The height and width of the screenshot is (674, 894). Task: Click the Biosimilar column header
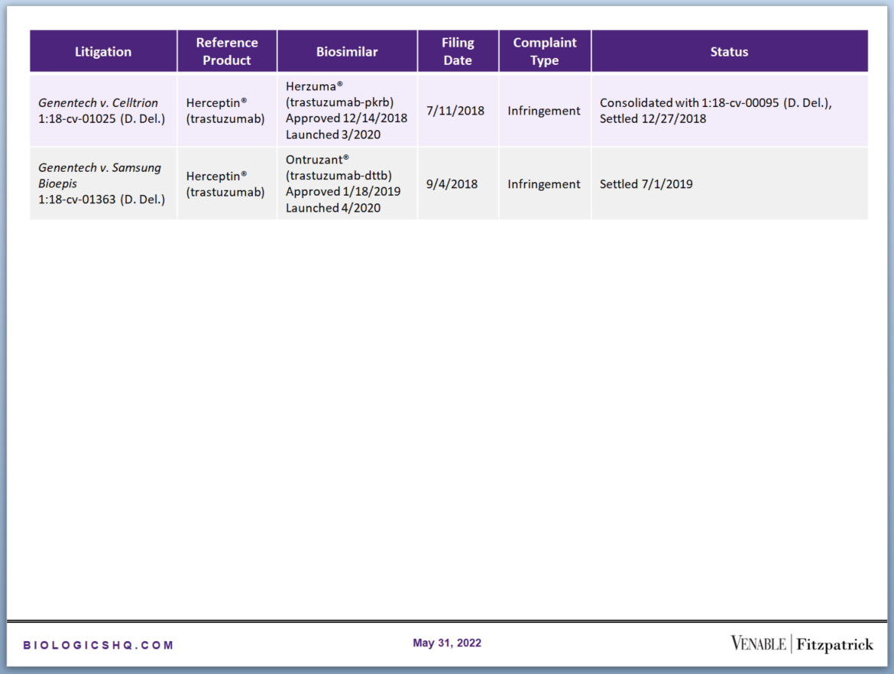pyautogui.click(x=347, y=51)
